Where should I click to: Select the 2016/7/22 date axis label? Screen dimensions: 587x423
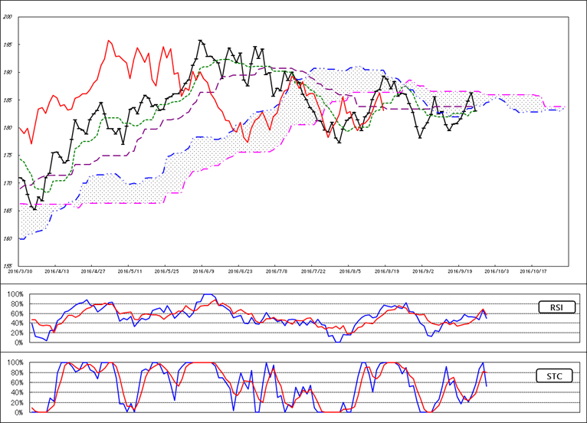(313, 271)
